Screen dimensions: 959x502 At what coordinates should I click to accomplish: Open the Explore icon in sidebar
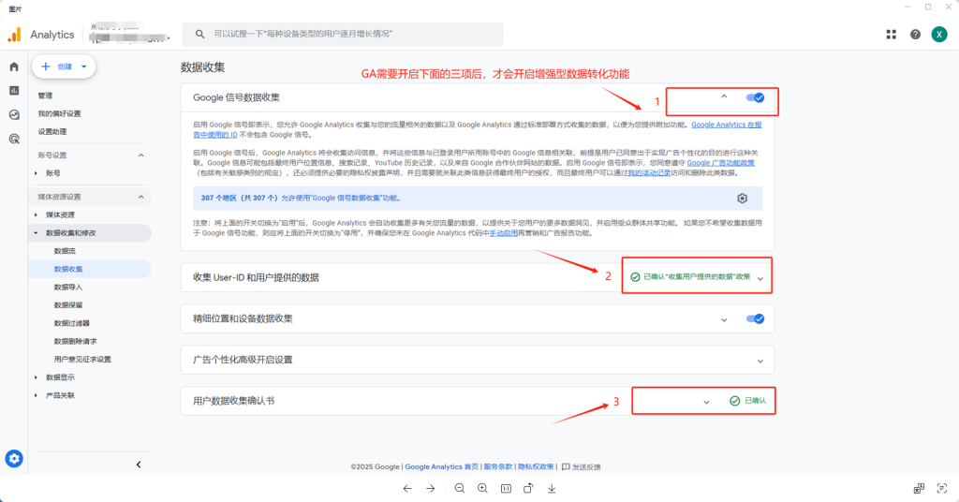14,114
